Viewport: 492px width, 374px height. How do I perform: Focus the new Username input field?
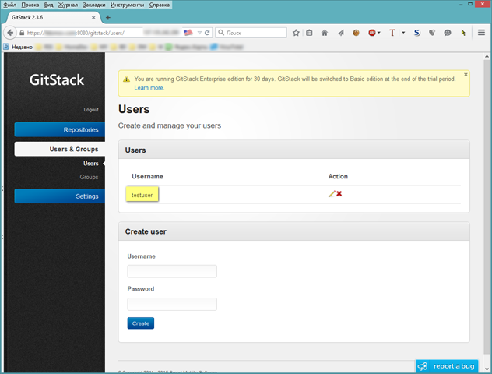[172, 271]
